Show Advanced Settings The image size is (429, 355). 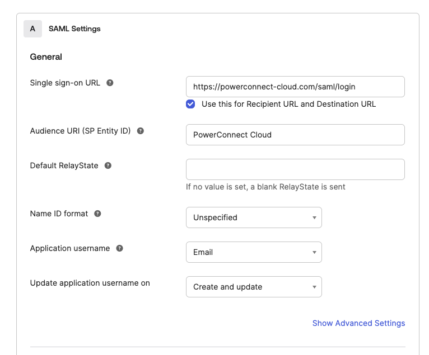[x=358, y=323]
